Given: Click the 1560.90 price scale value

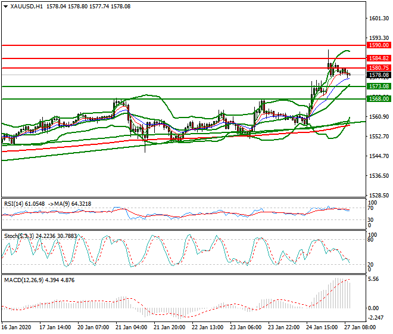Looking at the screenshot, I should [x=379, y=117].
